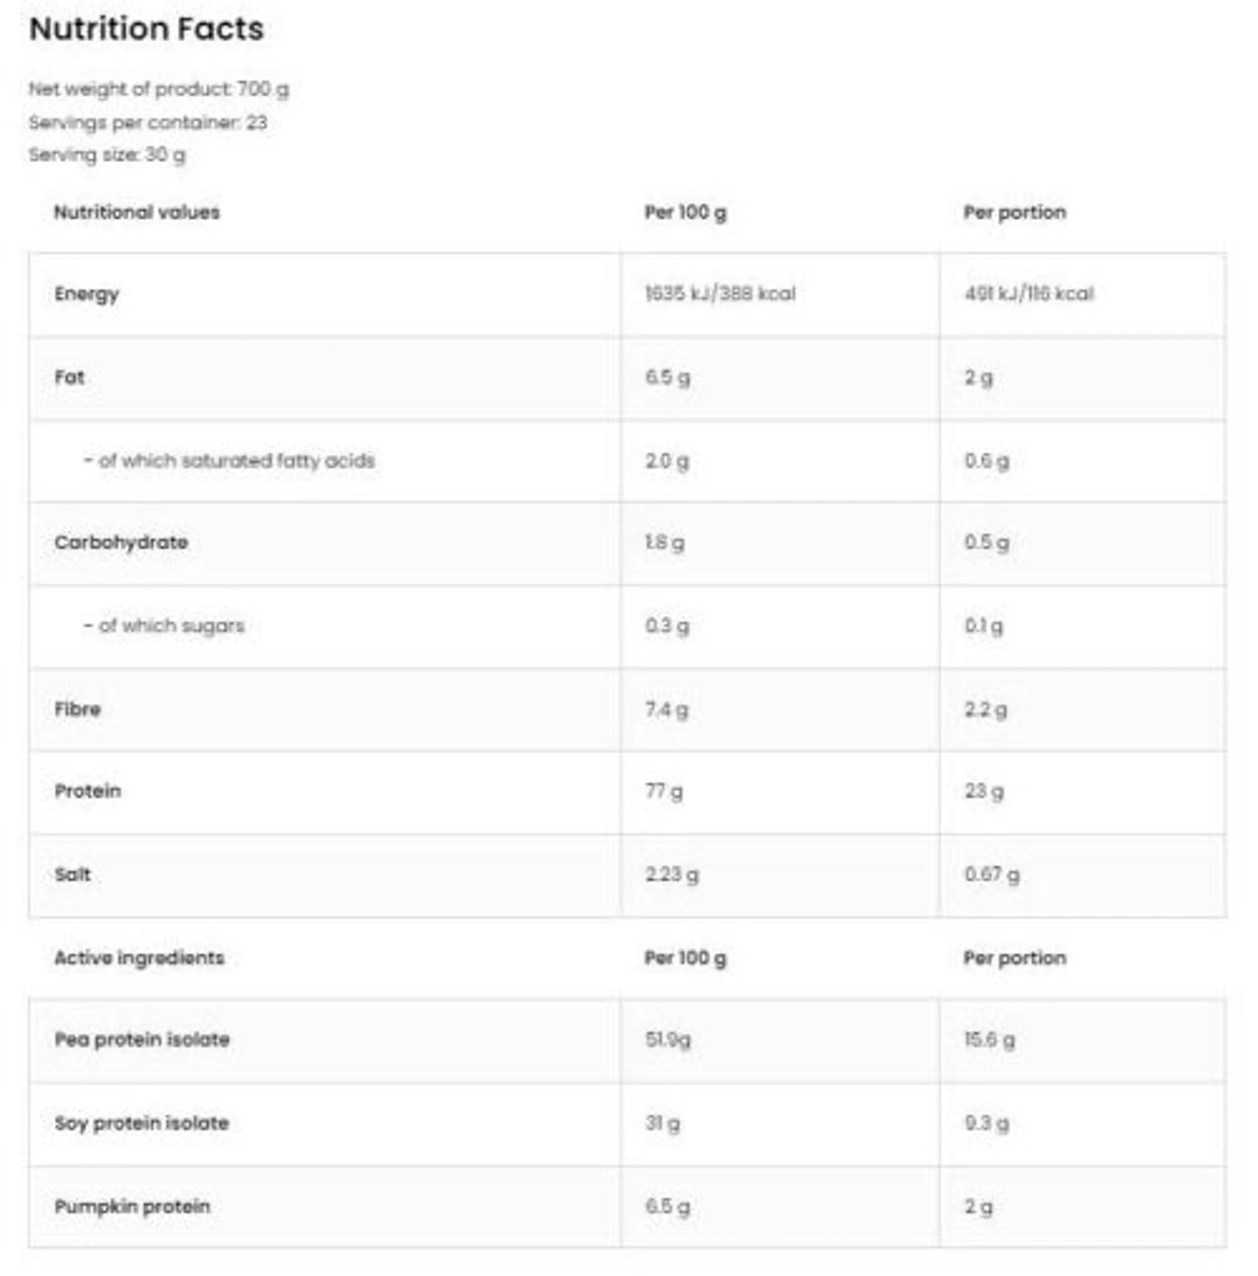The width and height of the screenshot is (1258, 1276).
Task: Select the Fibre row label
Action: pos(77,709)
